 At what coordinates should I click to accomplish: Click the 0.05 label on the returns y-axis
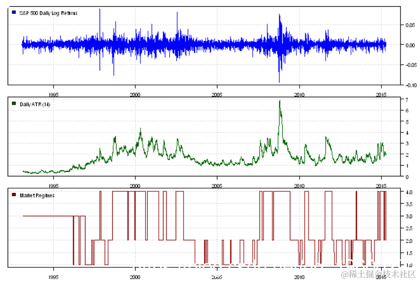[410, 25]
